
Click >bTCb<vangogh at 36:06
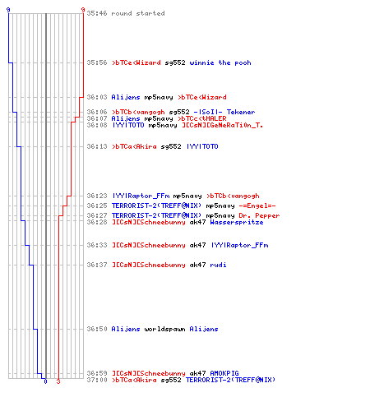point(138,112)
